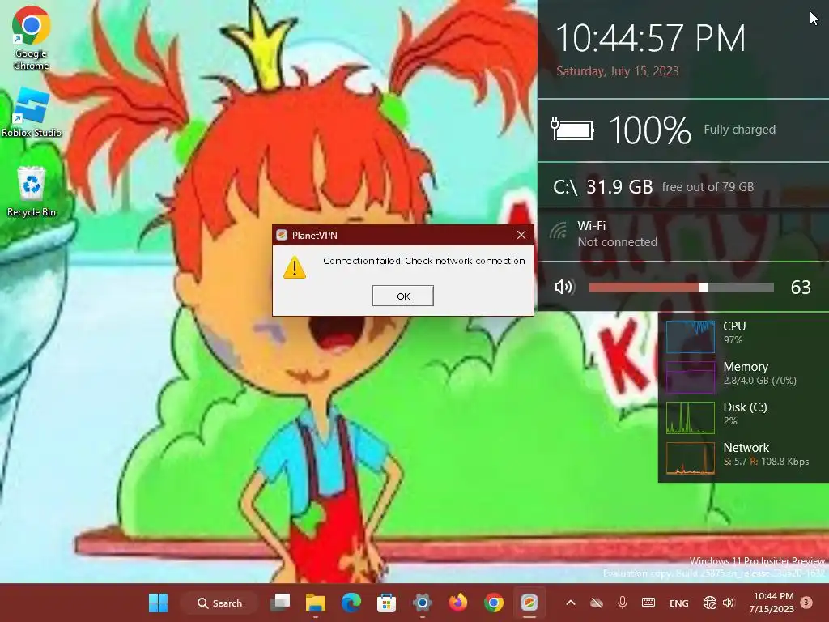
Task: Open Task View from the taskbar
Action: (280, 603)
